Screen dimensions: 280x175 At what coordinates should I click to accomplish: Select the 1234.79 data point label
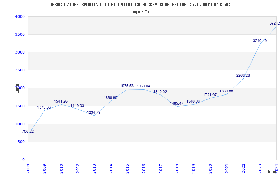point(94,113)
